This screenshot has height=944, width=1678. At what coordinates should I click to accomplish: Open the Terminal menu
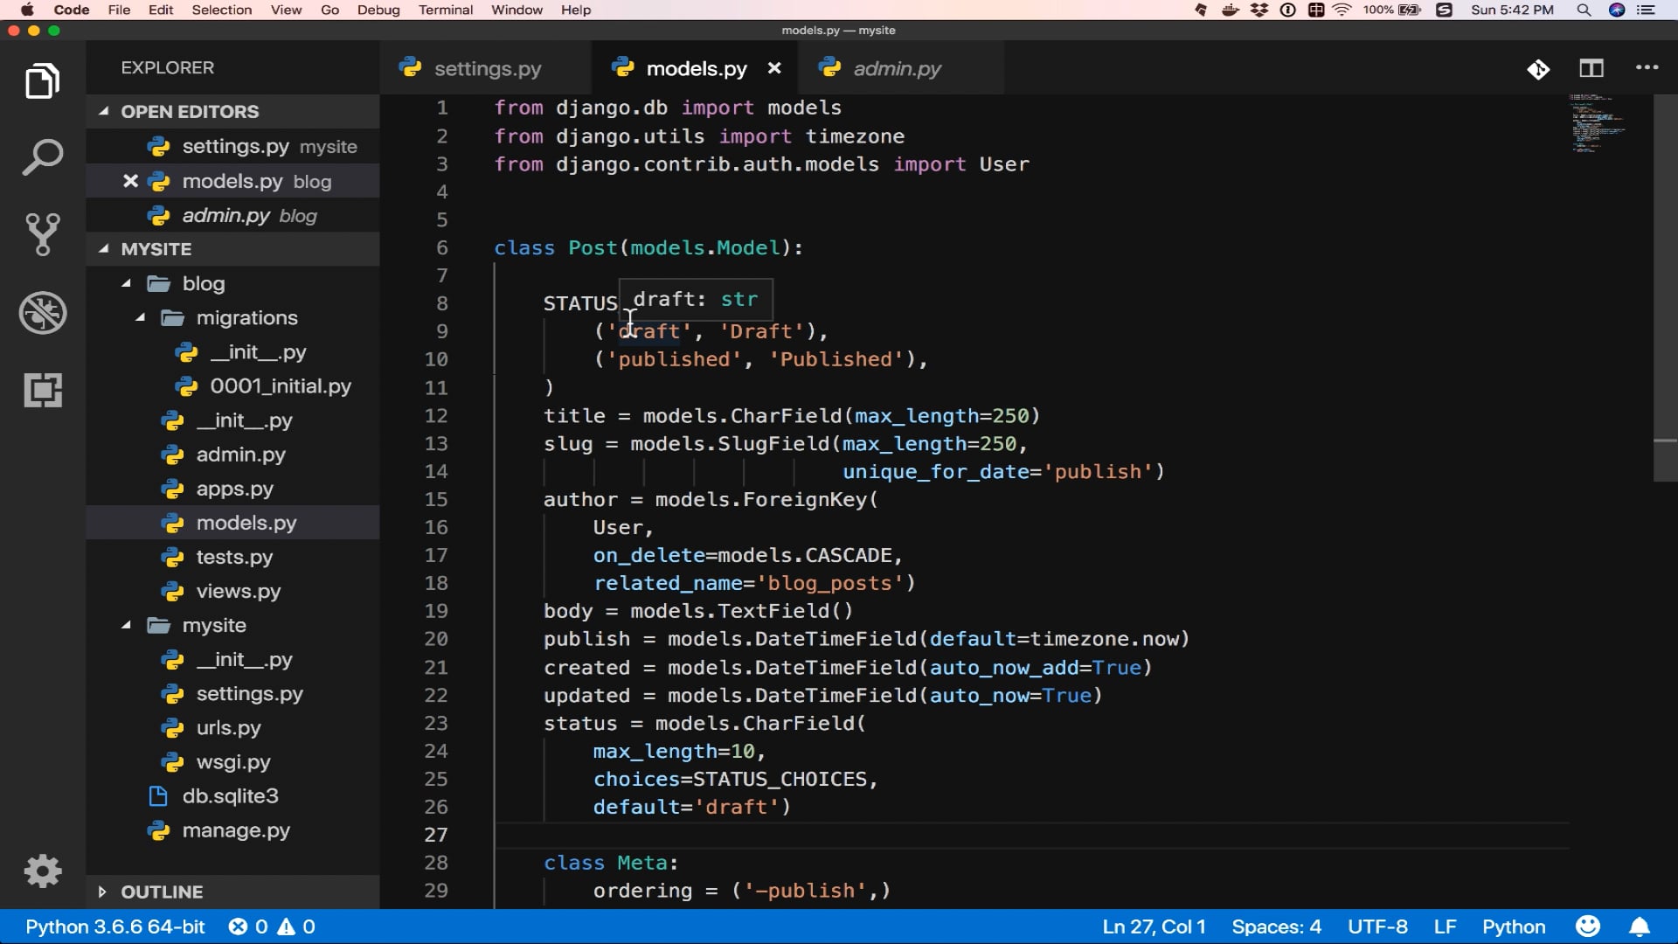click(x=445, y=10)
